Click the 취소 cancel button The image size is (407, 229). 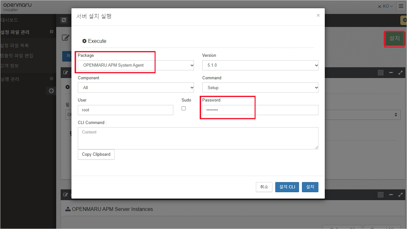tap(264, 187)
